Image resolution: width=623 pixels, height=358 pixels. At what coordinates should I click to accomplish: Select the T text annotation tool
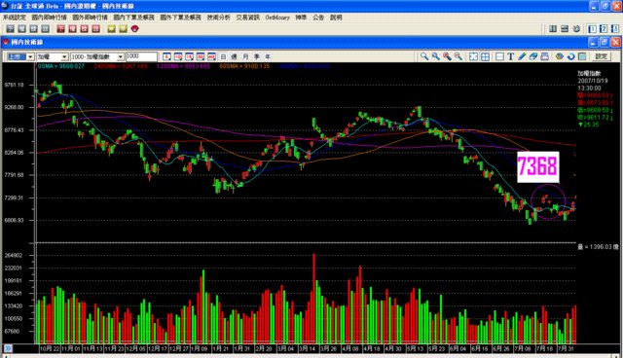pyautogui.click(x=510, y=56)
